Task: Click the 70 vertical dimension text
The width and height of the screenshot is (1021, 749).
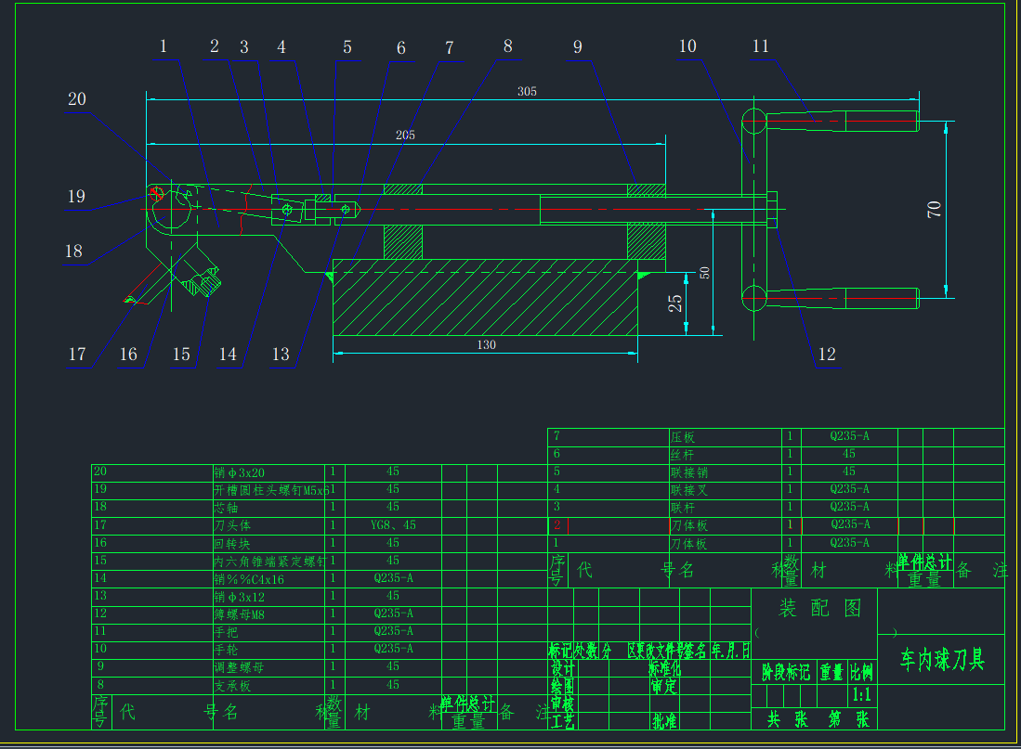Action: [x=935, y=209]
